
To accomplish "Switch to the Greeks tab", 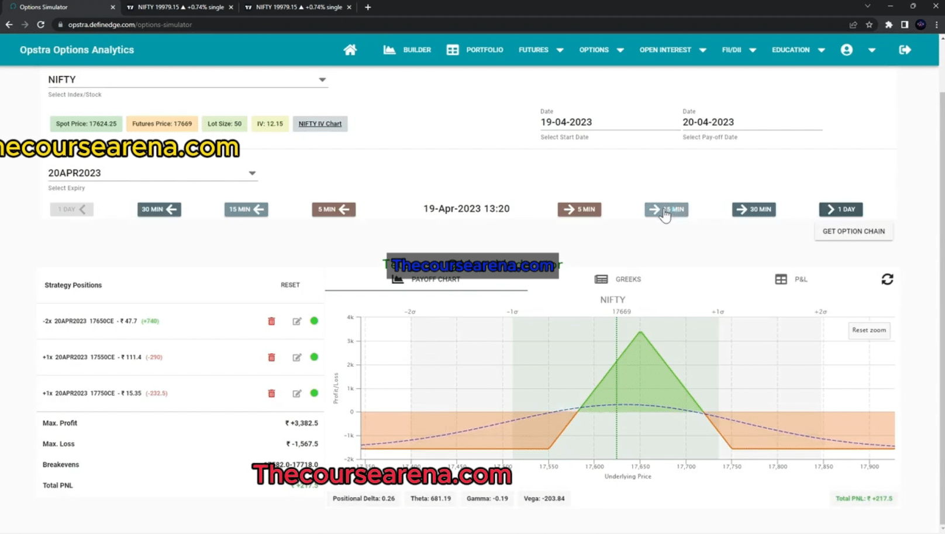I will click(x=618, y=280).
